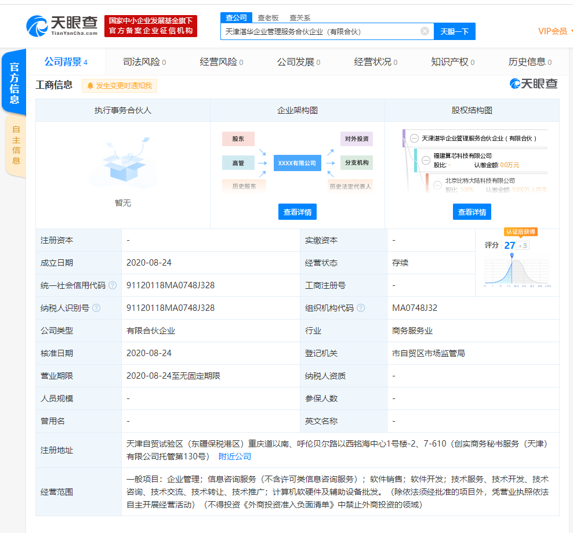Click the 天眼一下 search button
The width and height of the screenshot is (573, 533).
click(x=455, y=31)
